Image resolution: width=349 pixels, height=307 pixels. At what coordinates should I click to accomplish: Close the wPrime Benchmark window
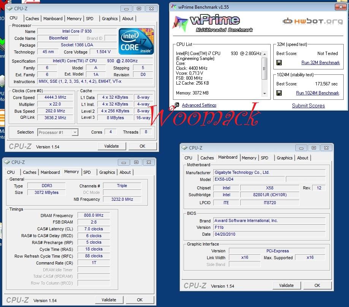[x=341, y=7]
